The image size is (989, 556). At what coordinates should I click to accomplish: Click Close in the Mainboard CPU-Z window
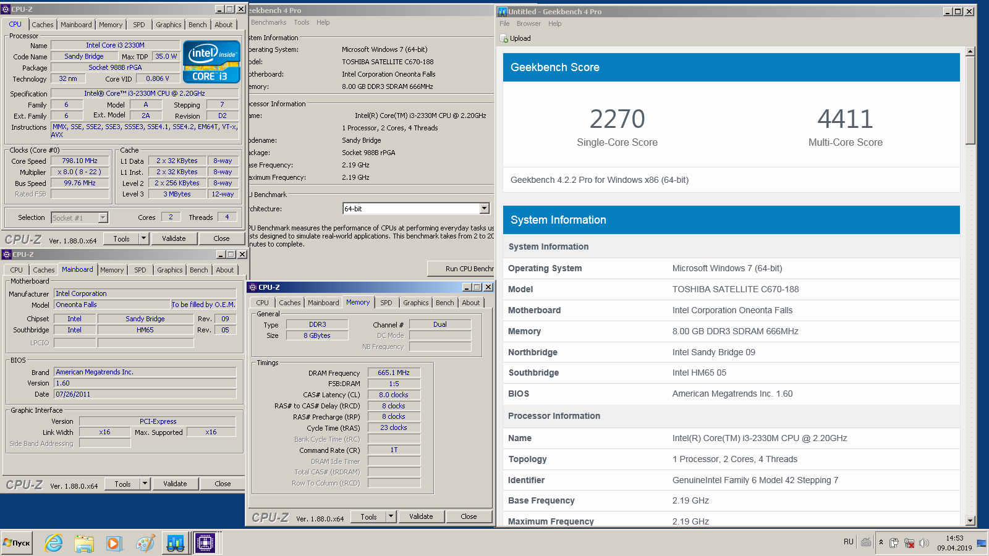(223, 484)
